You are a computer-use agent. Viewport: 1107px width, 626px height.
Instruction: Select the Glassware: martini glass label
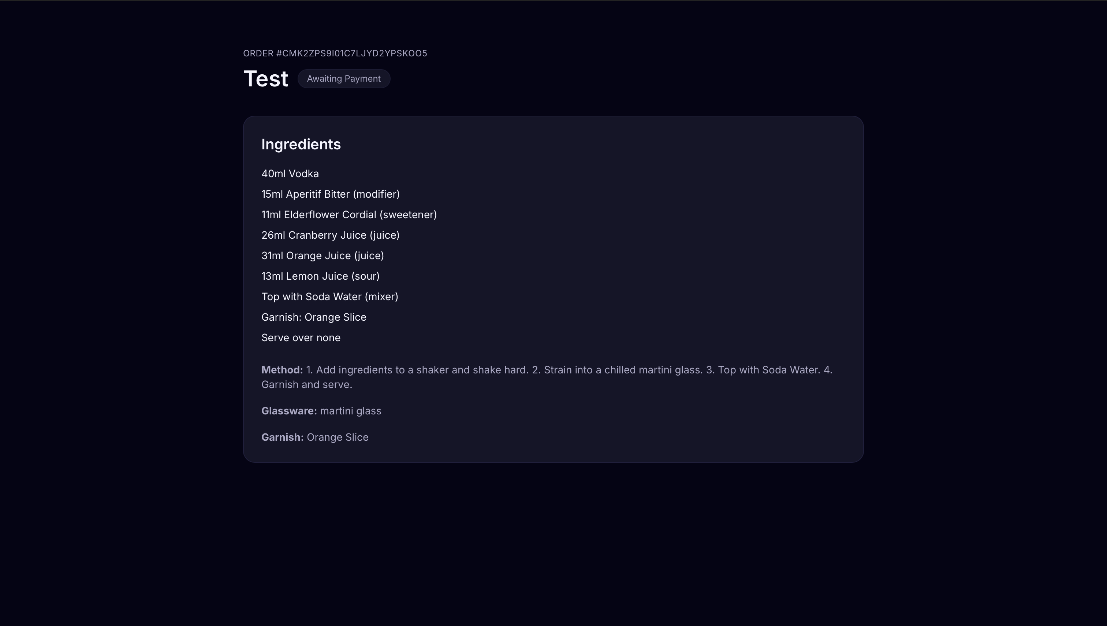click(x=321, y=411)
